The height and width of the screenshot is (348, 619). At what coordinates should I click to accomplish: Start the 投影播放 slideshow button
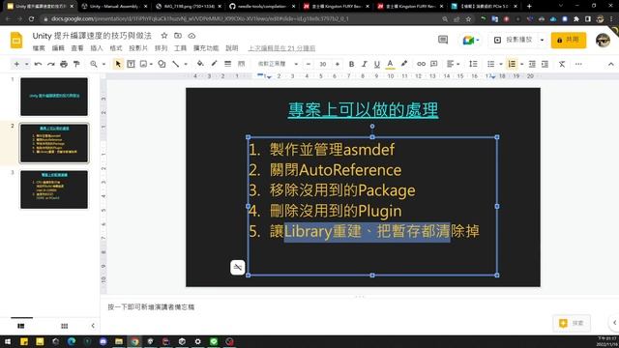514,40
